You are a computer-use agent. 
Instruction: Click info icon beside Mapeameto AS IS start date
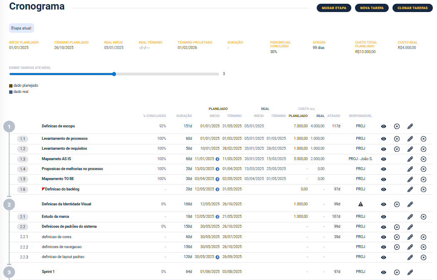pos(217,159)
